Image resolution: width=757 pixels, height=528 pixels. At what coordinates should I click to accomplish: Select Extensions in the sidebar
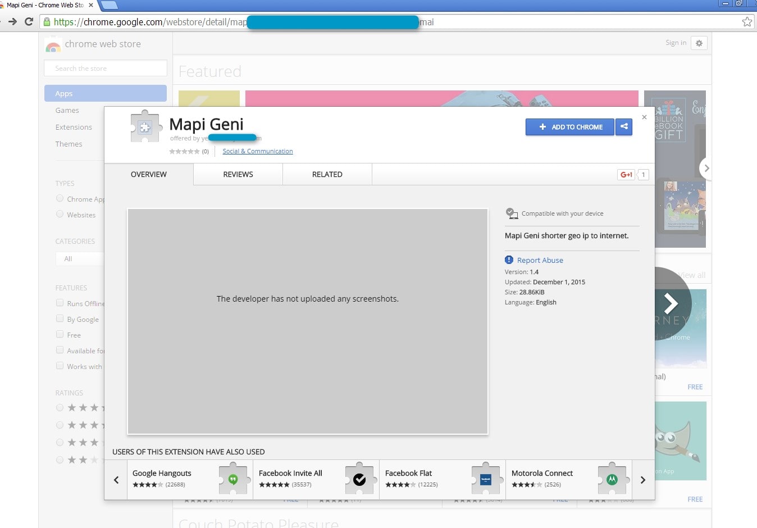[74, 128]
